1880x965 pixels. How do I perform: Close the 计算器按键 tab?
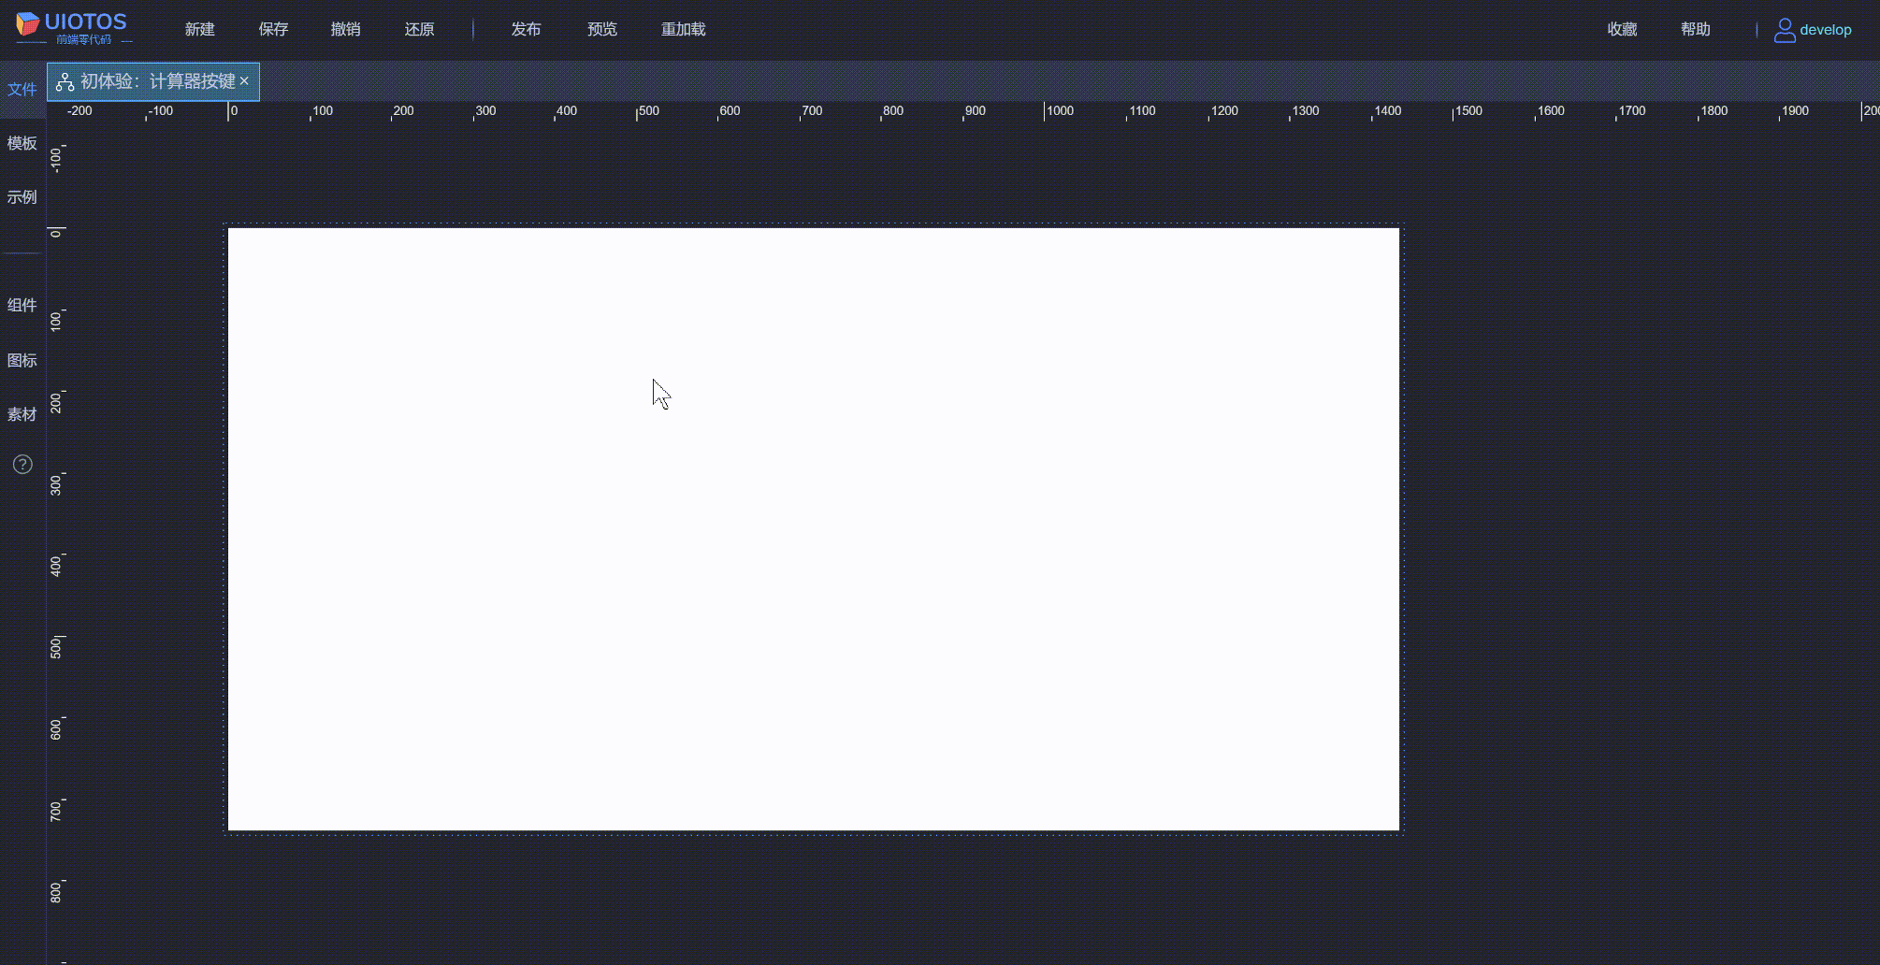[244, 81]
